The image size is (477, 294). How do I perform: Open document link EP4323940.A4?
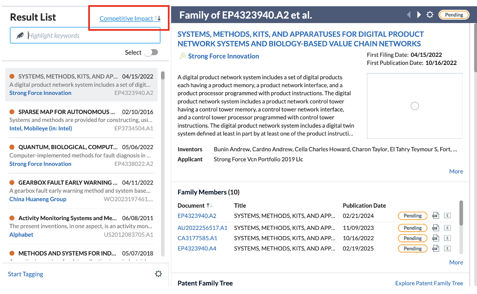tap(197, 248)
